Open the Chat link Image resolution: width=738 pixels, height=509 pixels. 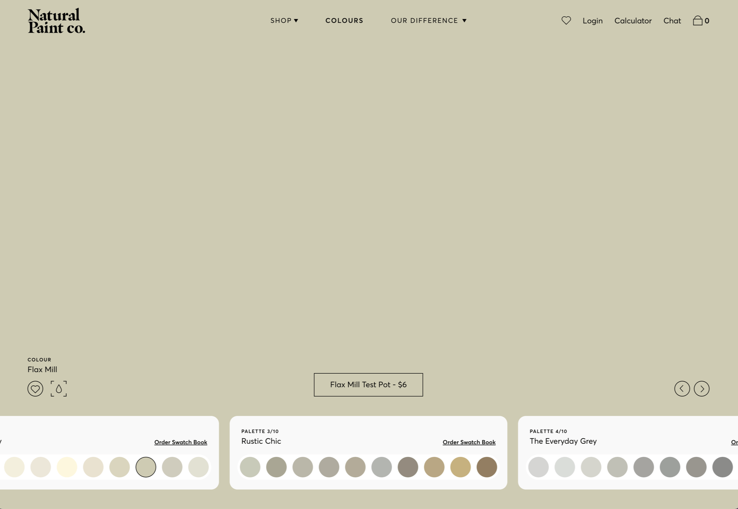click(672, 21)
